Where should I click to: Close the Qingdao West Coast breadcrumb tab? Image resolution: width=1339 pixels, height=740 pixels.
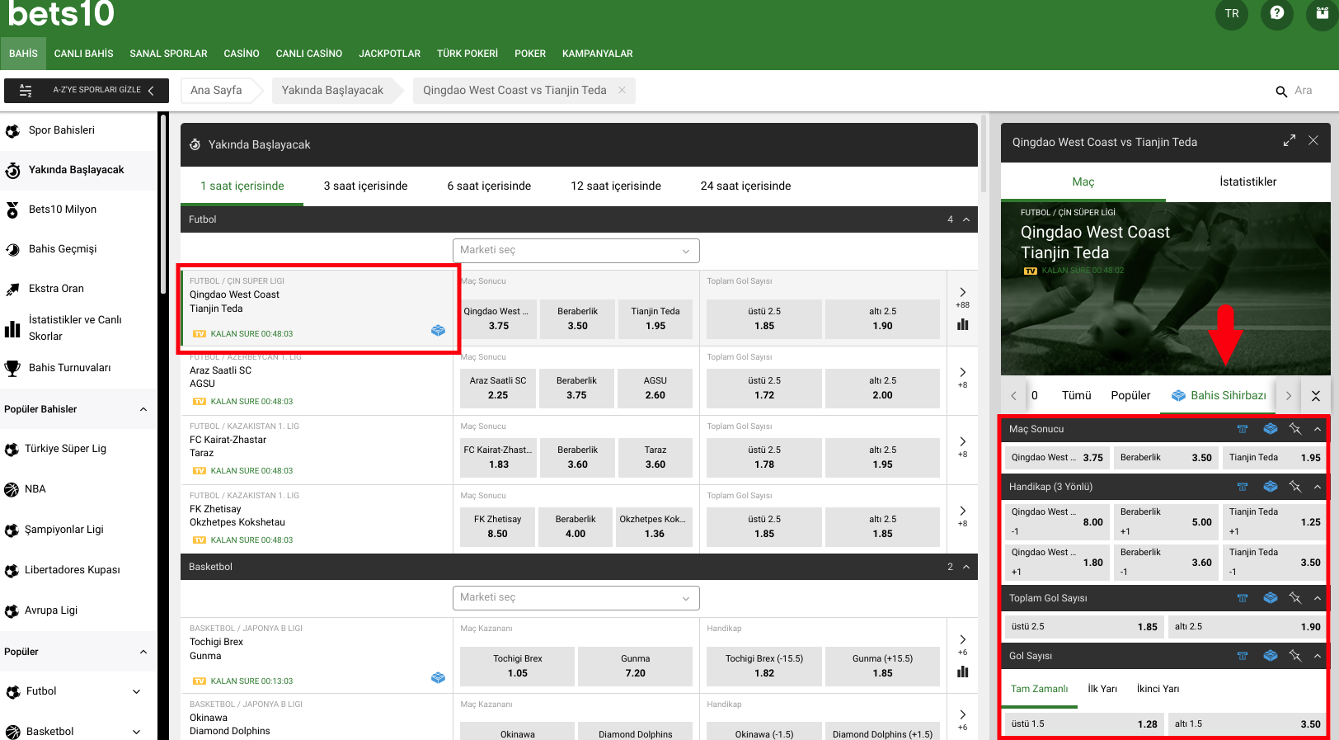tap(622, 90)
